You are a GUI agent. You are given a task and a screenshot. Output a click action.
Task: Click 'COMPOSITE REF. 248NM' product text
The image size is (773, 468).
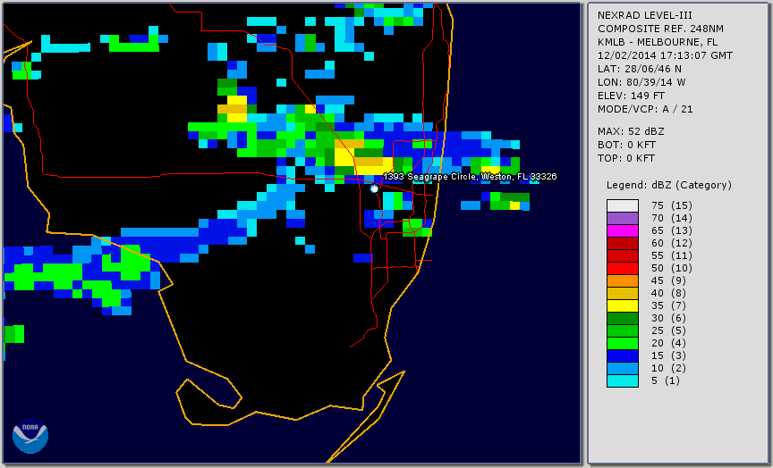[660, 29]
